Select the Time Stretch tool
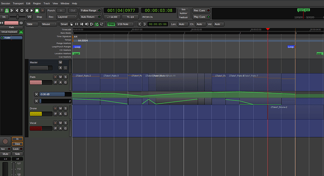 click(92, 24)
